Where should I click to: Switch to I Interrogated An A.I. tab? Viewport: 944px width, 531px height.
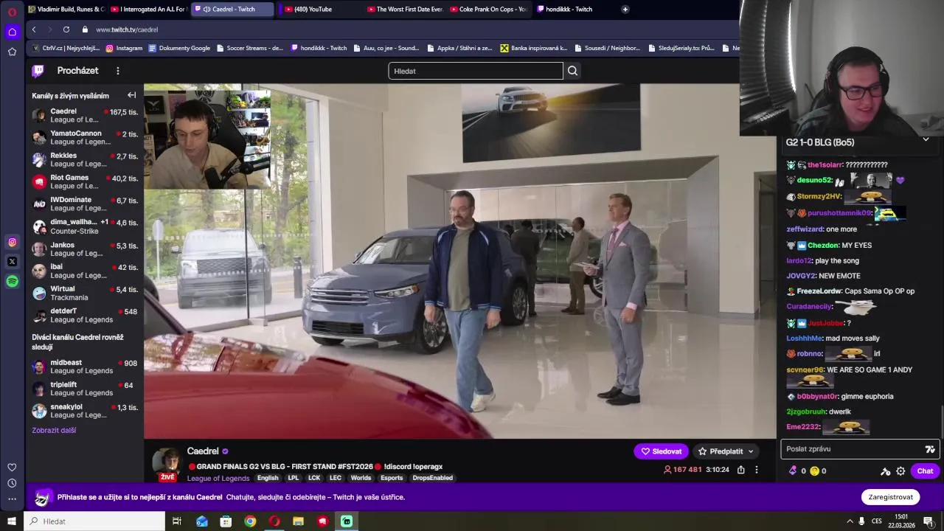[x=148, y=9]
